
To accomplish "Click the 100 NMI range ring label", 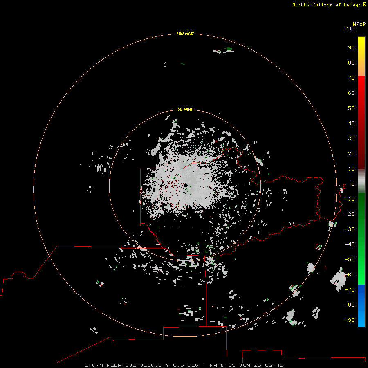I will [x=185, y=34].
